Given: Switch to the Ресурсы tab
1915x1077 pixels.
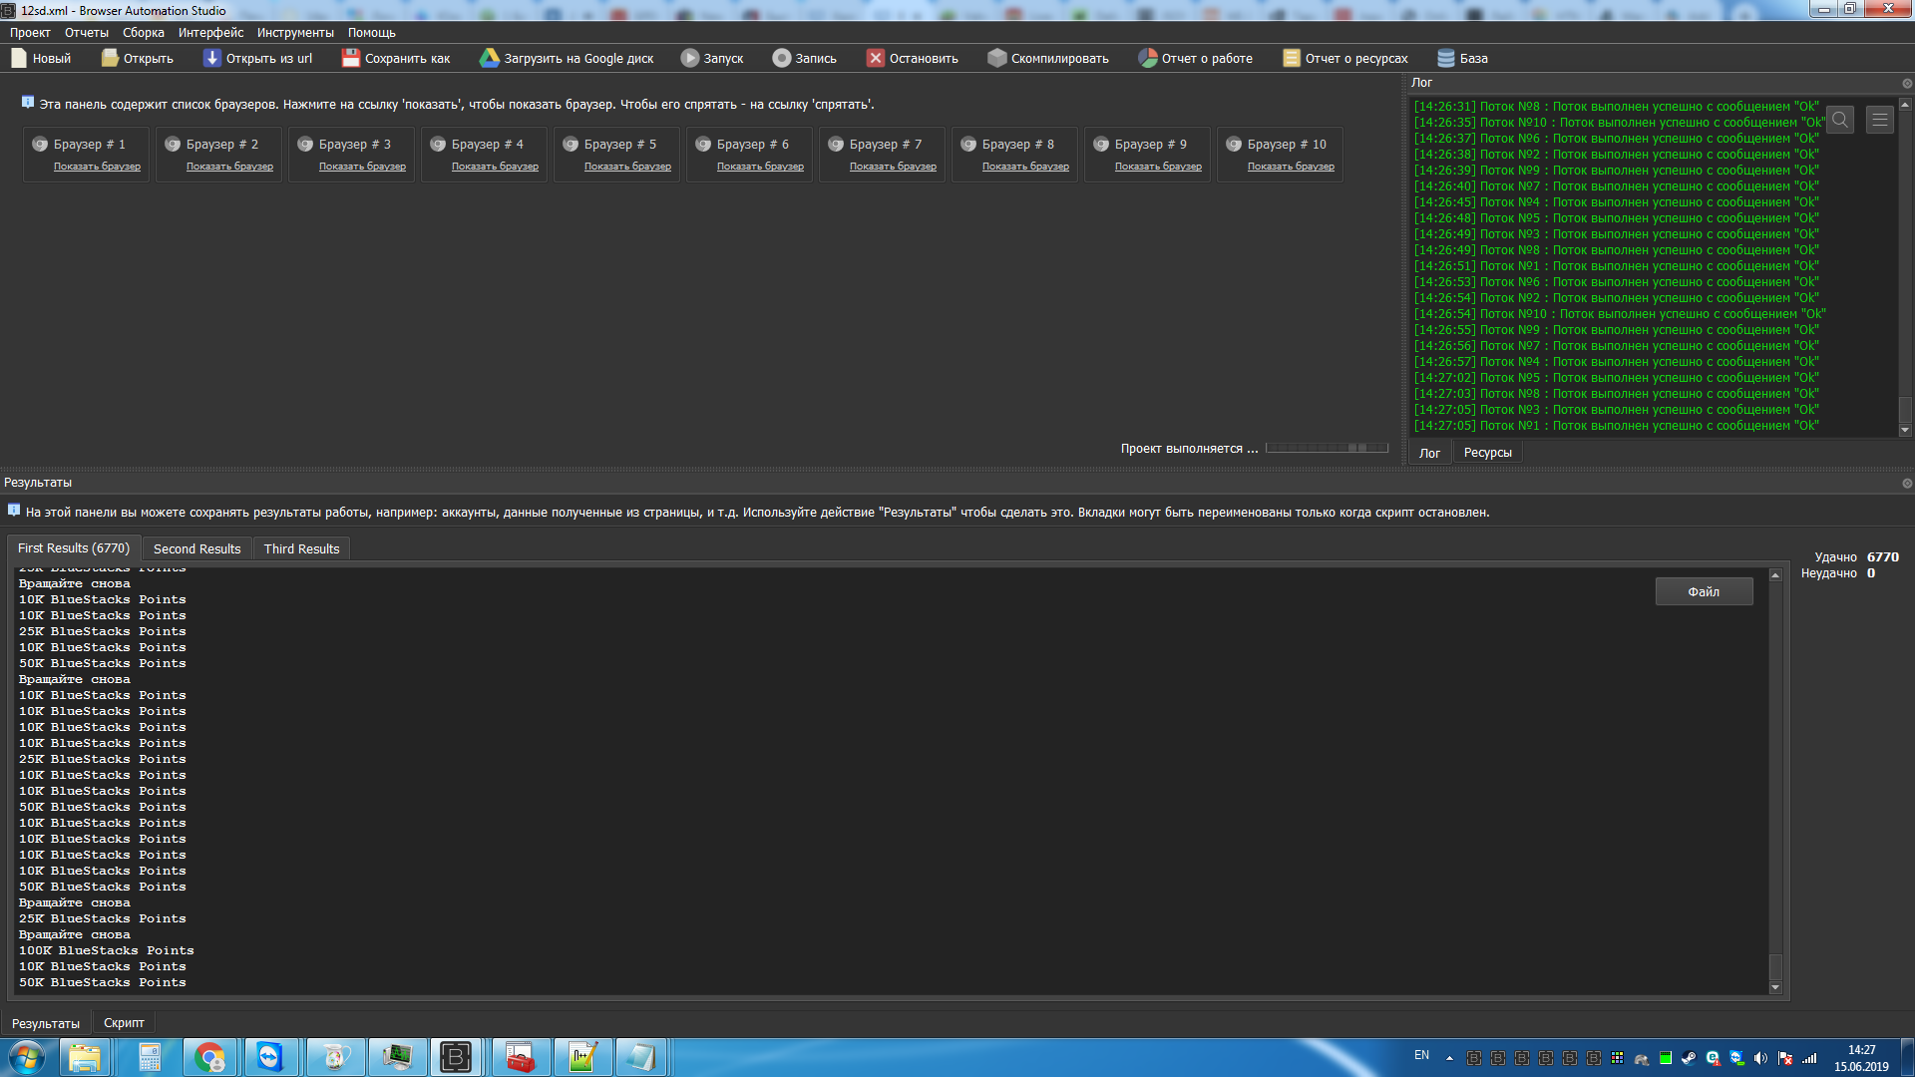Looking at the screenshot, I should [1487, 453].
